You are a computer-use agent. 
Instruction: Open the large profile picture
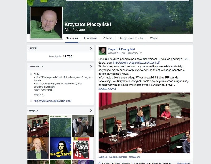(46, 23)
